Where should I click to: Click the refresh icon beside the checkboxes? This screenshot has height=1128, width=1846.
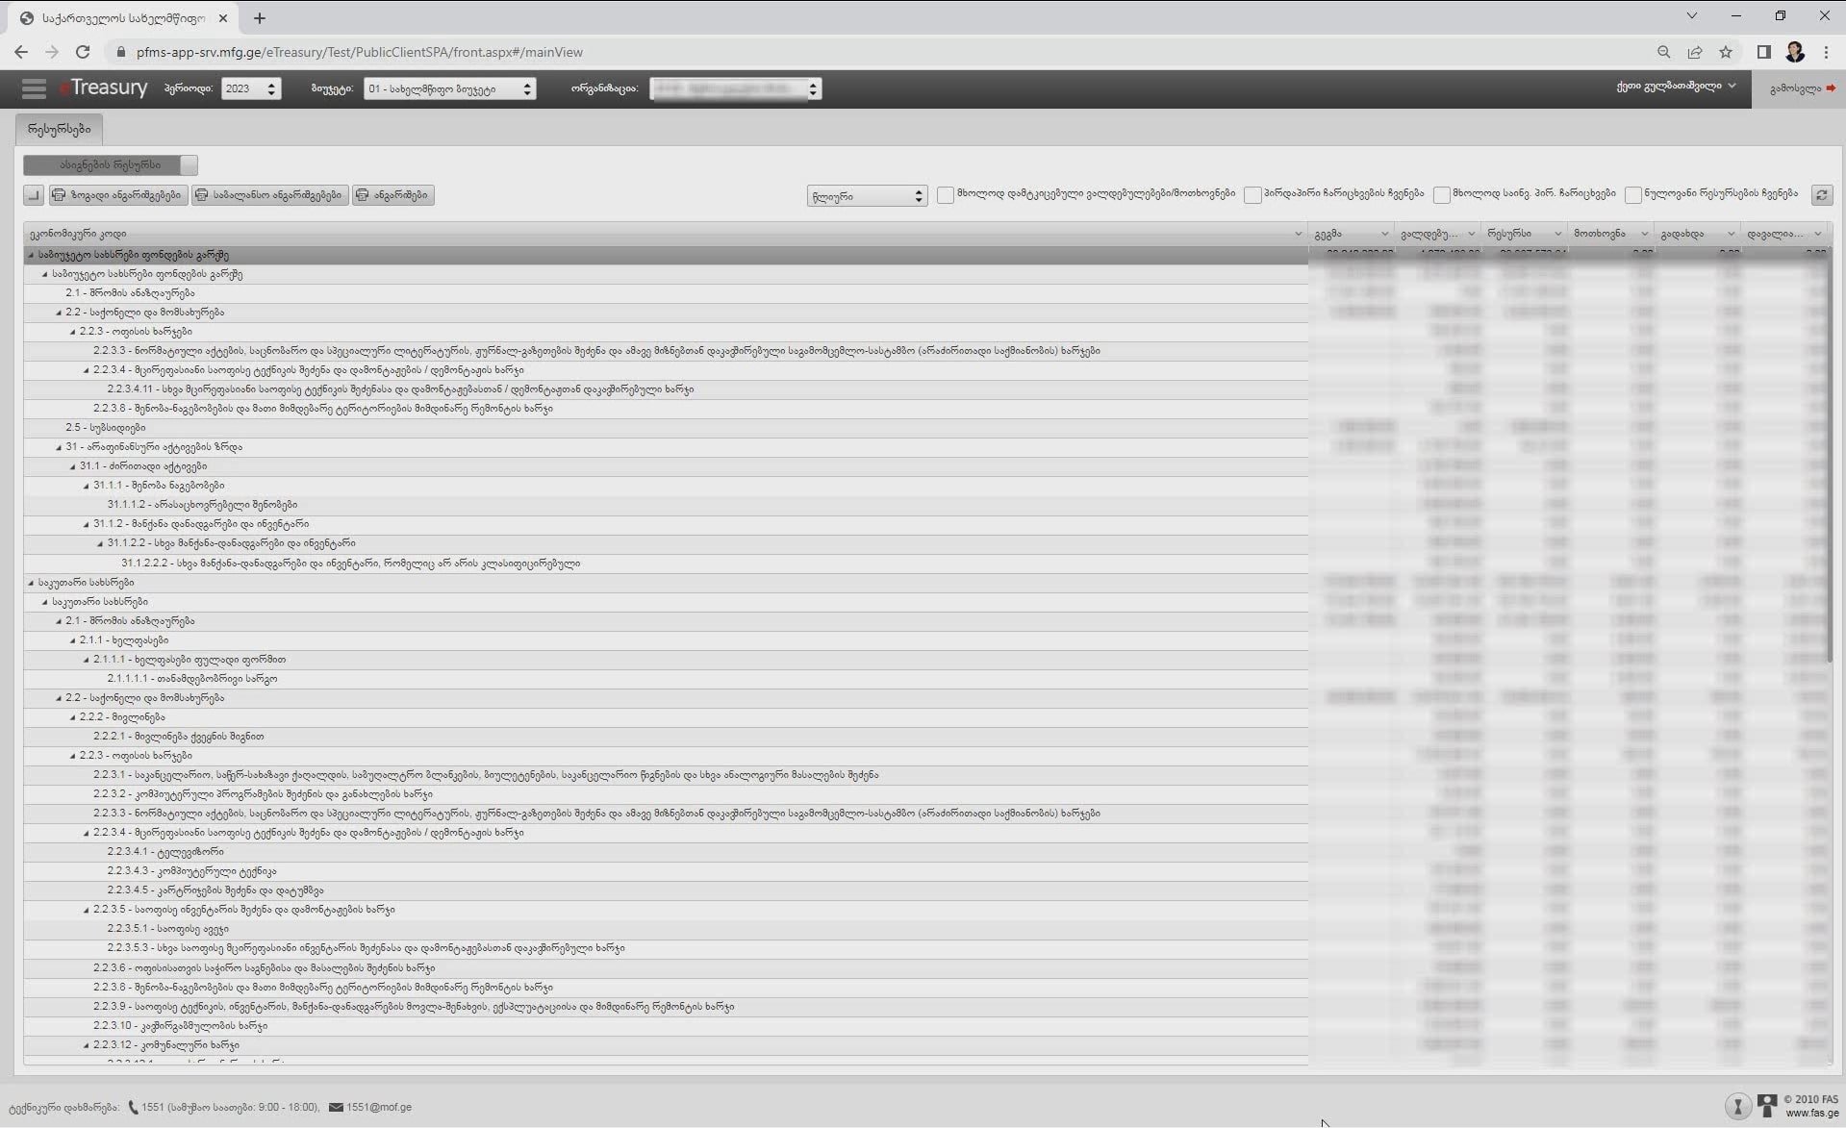pyautogui.click(x=1821, y=195)
